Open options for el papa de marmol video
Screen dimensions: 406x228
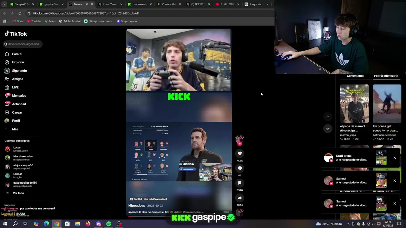(367, 126)
